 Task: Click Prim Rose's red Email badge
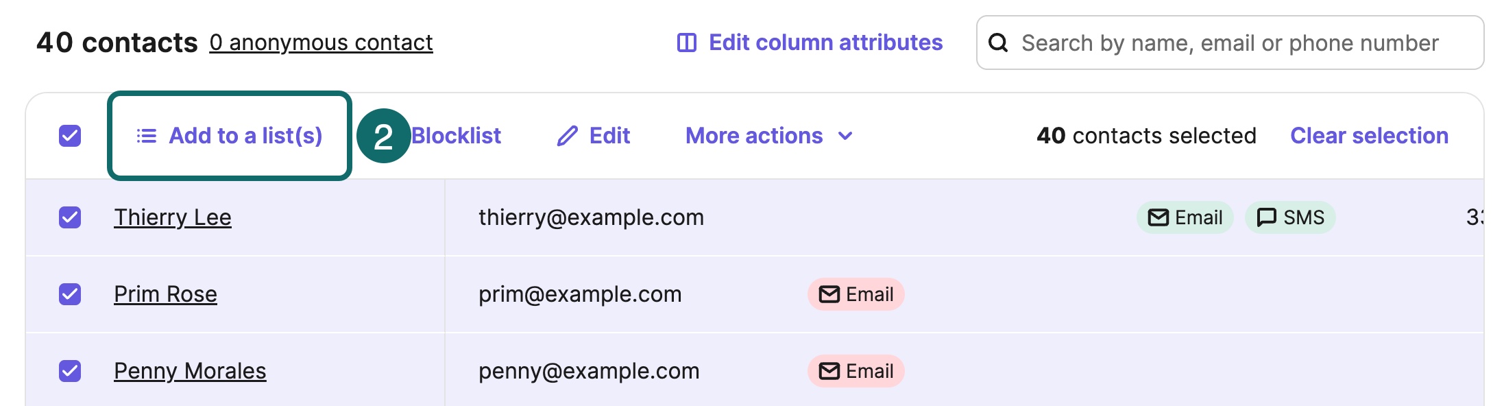[856, 294]
